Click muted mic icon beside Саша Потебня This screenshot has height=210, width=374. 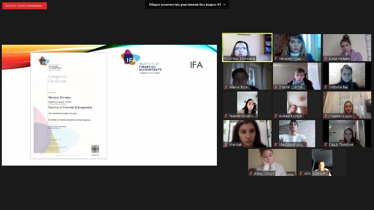click(x=325, y=145)
